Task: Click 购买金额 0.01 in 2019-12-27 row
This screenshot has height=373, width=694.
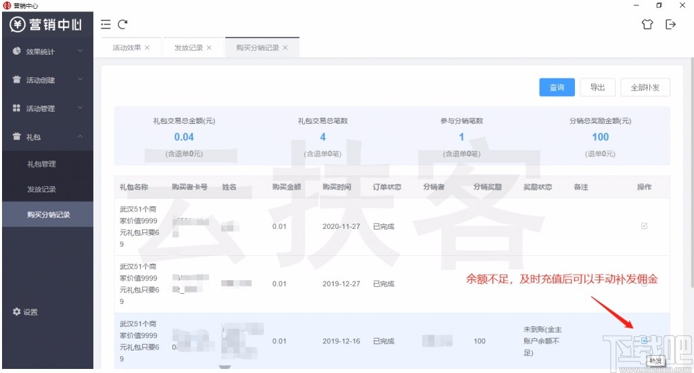Action: [x=279, y=284]
